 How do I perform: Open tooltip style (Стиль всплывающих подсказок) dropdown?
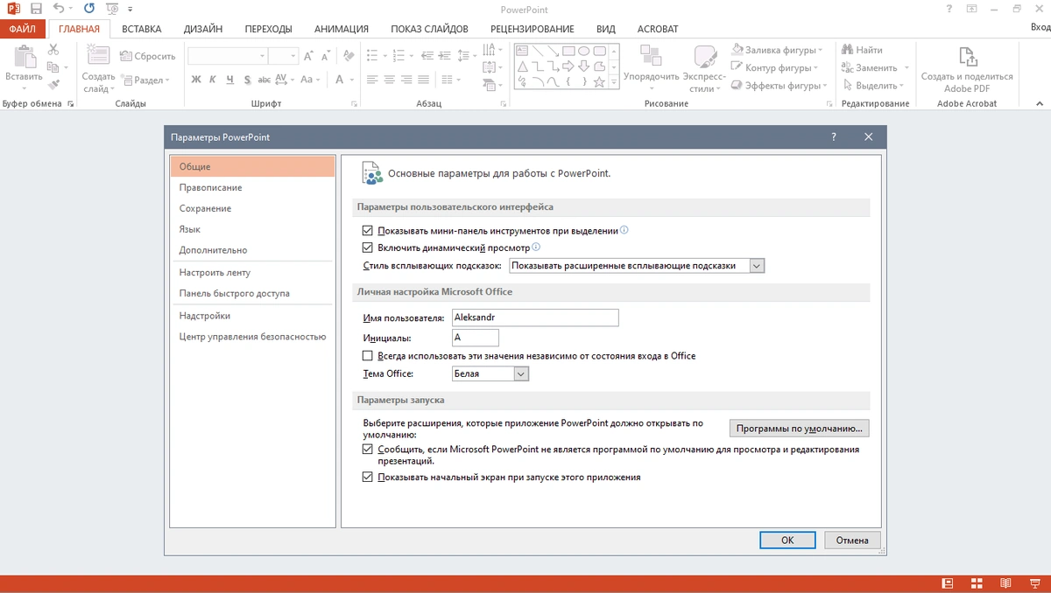[x=757, y=265]
